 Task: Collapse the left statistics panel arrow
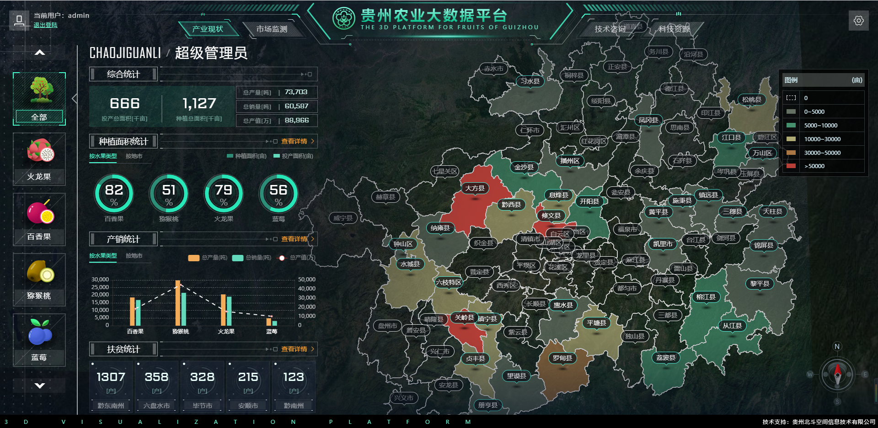click(x=74, y=98)
